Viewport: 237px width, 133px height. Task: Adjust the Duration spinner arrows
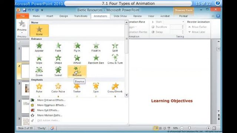183,27
